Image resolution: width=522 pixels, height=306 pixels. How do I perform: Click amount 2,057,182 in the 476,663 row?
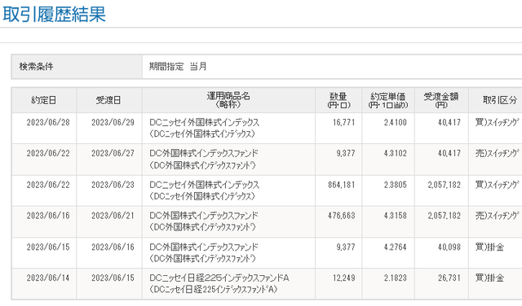tap(444, 216)
